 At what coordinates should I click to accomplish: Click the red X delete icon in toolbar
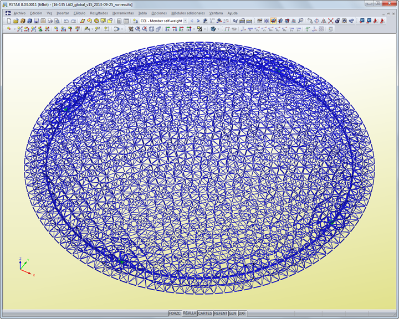tap(330, 21)
